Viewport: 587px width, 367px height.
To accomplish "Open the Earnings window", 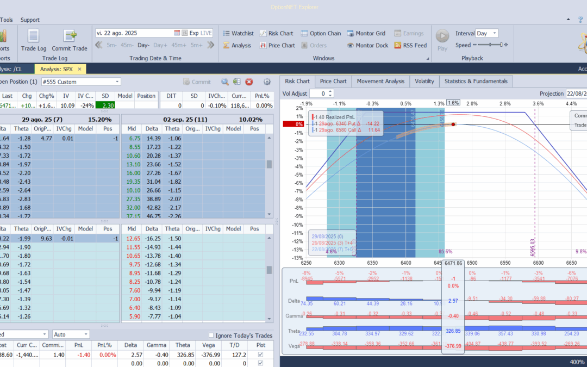I will click(x=408, y=33).
